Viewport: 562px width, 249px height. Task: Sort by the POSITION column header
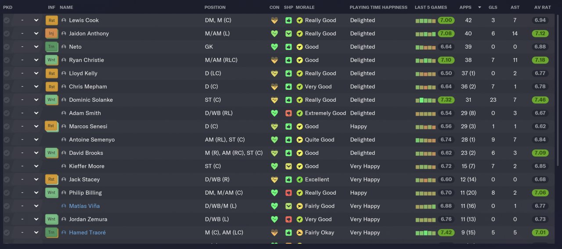[215, 7]
